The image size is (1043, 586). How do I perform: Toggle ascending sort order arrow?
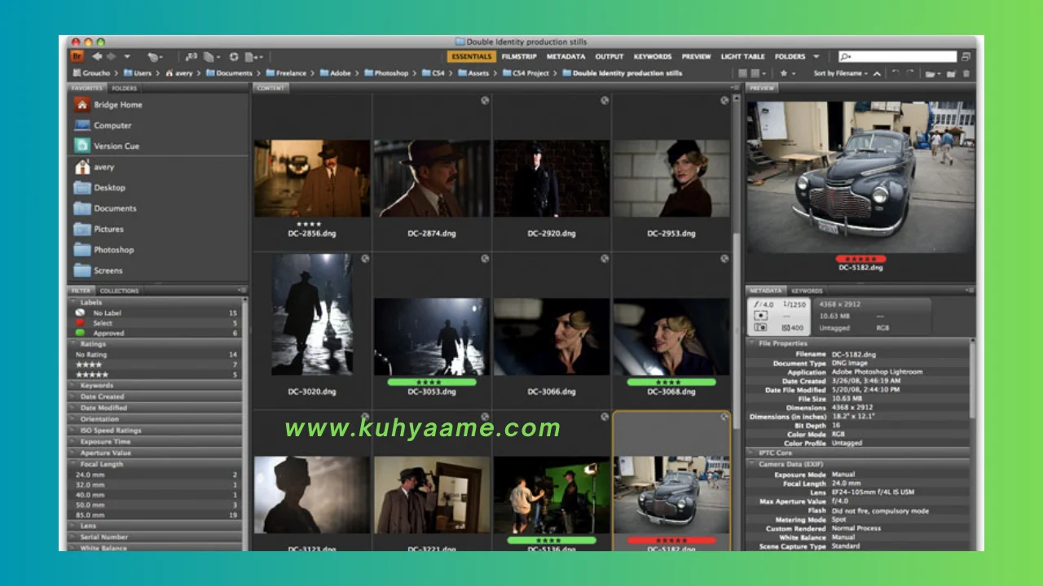coord(877,74)
